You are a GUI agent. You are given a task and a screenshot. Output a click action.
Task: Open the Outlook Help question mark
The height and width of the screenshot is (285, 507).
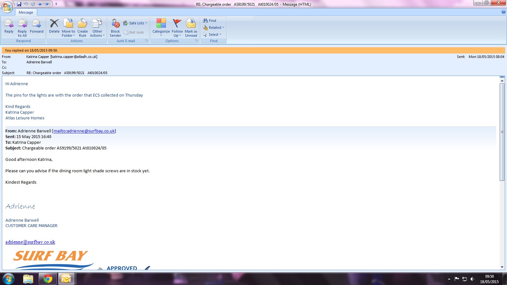click(x=504, y=12)
